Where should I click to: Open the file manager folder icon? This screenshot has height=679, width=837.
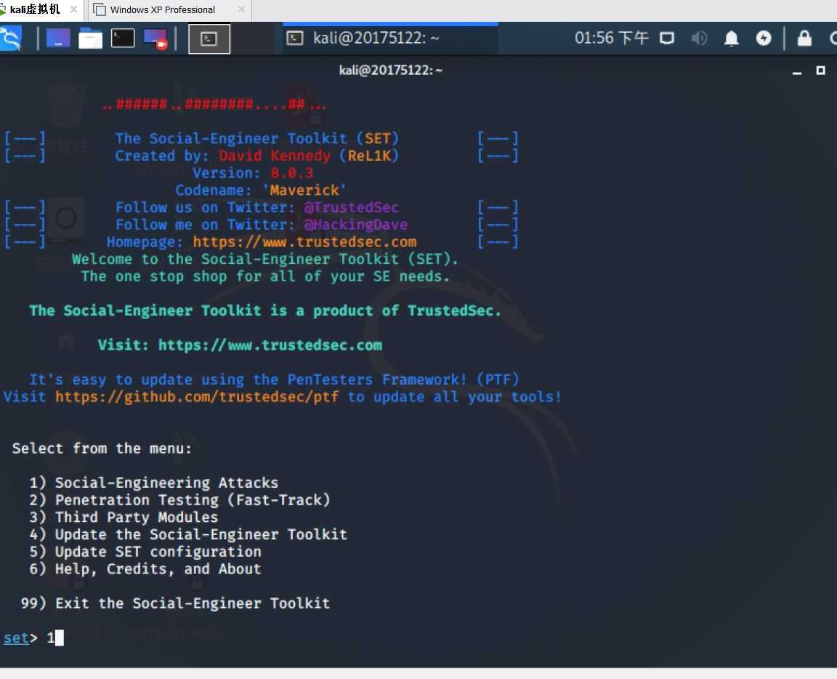(x=90, y=39)
